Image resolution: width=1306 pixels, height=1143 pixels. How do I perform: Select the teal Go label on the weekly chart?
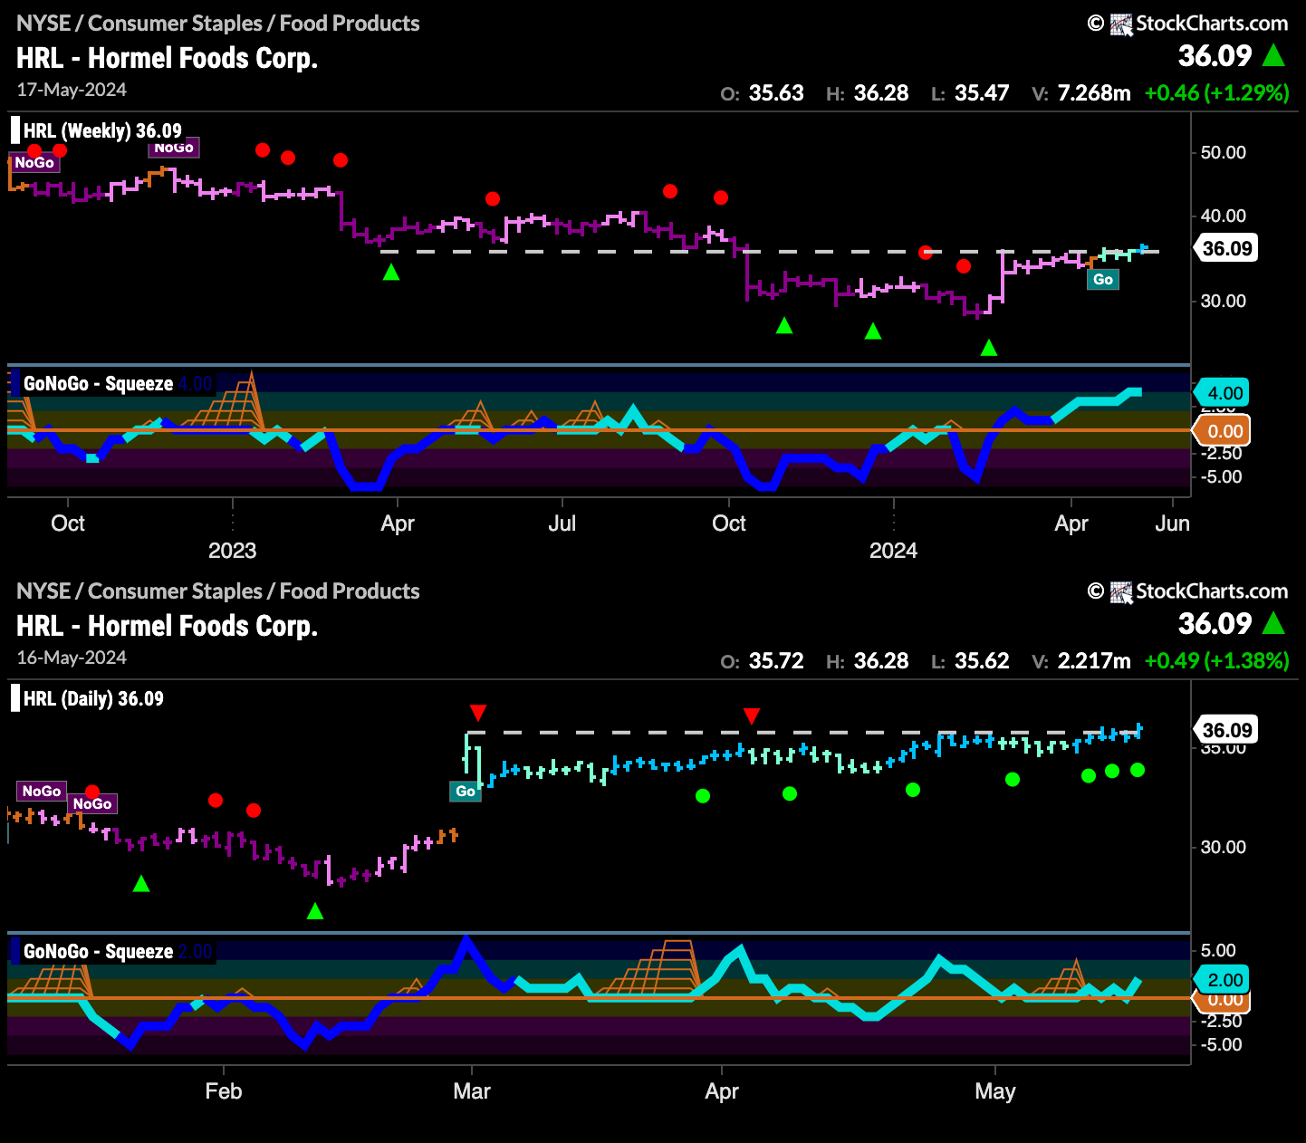tap(1103, 279)
